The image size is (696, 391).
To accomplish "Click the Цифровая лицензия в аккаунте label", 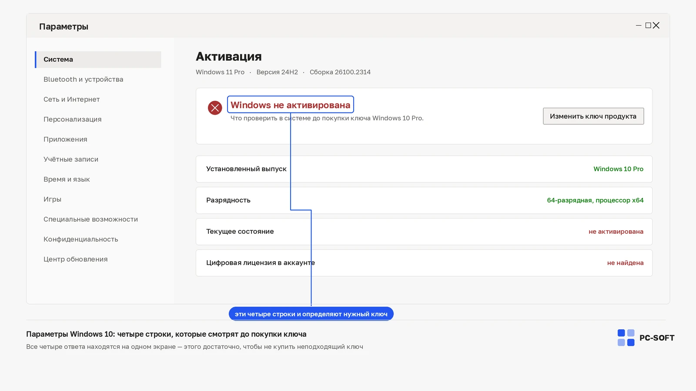I will click(x=261, y=263).
